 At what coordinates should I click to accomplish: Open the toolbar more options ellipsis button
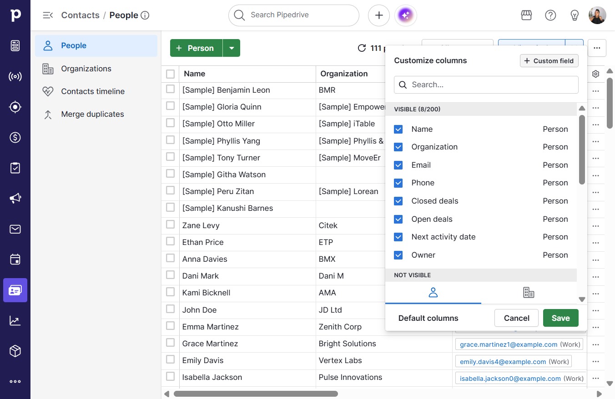tap(597, 48)
